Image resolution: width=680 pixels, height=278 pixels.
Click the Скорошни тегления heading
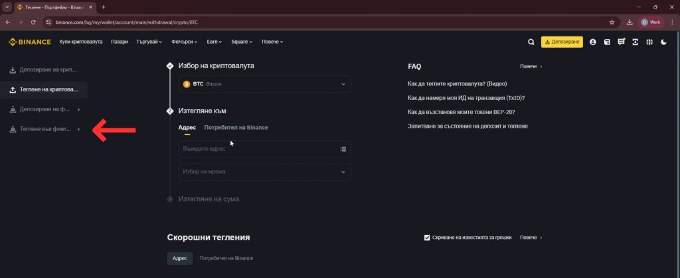[x=208, y=238]
